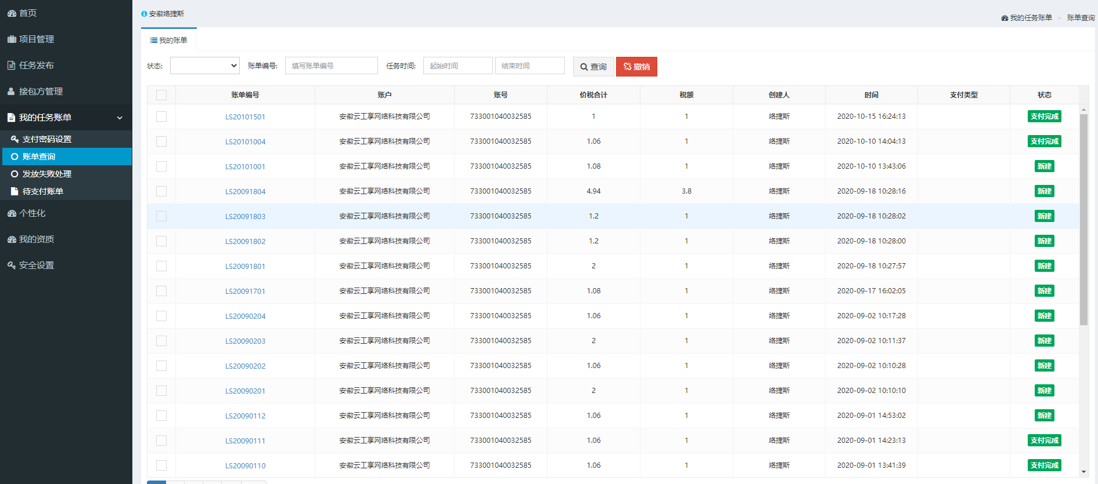Click the 填写账单编号 input field
The image size is (1098, 484).
pyautogui.click(x=331, y=65)
